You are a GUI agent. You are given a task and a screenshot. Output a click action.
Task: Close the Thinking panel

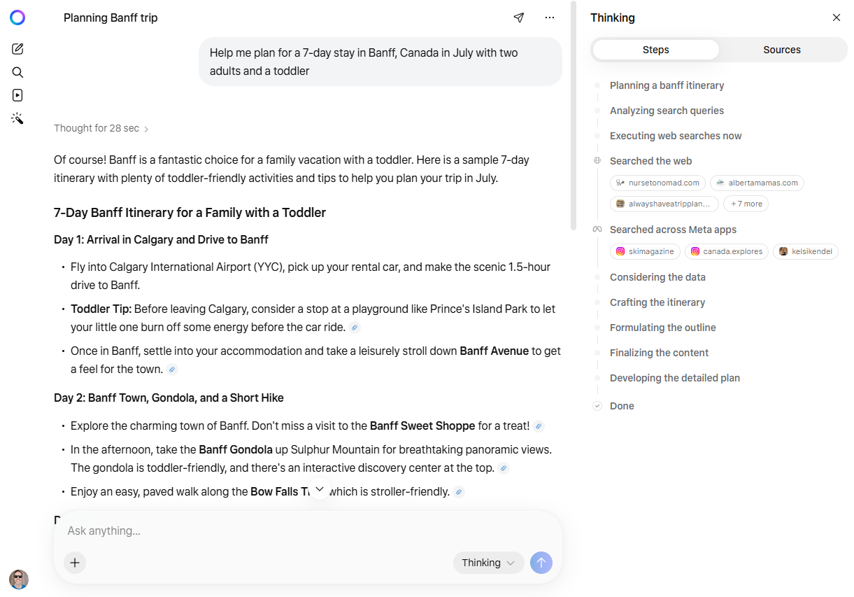click(836, 17)
